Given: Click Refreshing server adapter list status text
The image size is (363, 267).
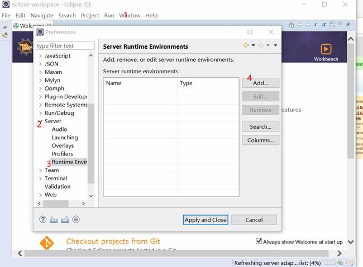Looking at the screenshot, I should click(278, 263).
